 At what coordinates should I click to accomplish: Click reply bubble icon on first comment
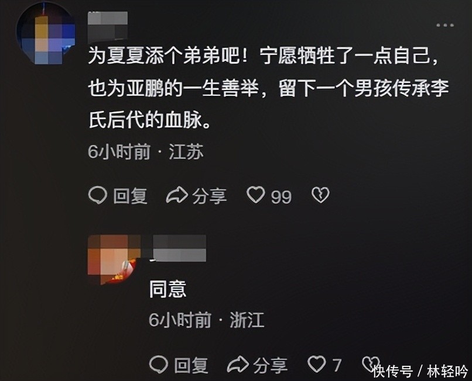click(x=98, y=195)
